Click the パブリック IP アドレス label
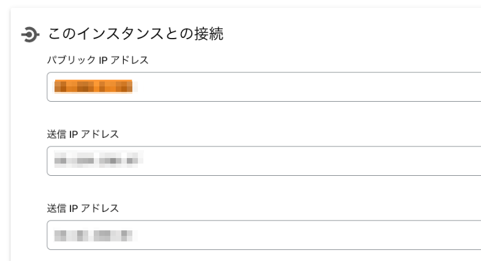The width and height of the screenshot is (481, 261). click(x=97, y=60)
